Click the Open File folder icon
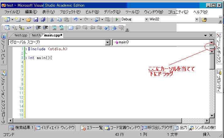Screen dimensions: 224x138 29,19
